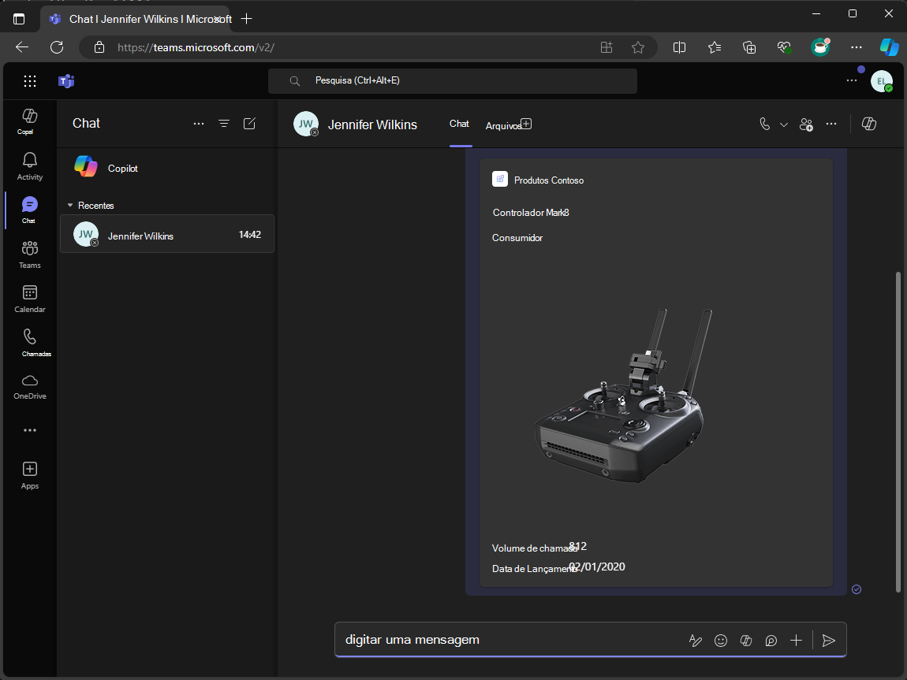Start a new chat with compose icon
The image size is (907, 680).
[249, 124]
